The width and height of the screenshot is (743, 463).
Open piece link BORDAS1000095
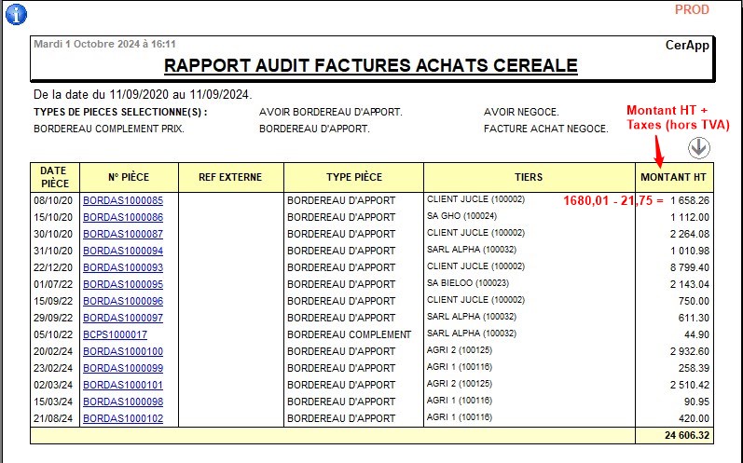pyautogui.click(x=122, y=284)
